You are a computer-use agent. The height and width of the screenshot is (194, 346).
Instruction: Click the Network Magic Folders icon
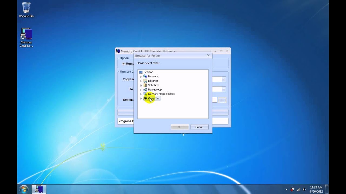(145, 94)
